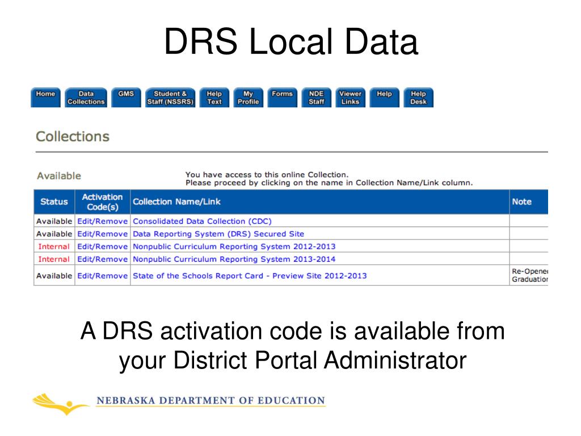Click Edit/Remove for Nonpublic Curriculum 2012-2013
This screenshot has width=581, height=436.
coord(102,246)
